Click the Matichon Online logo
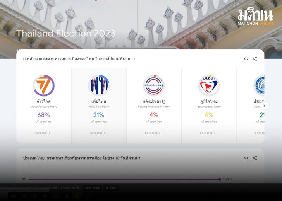Image resolution: width=282 pixels, height=201 pixels. tap(256, 16)
